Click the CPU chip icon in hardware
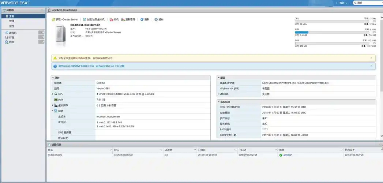Screen dimensions: 383x183 (56, 94)
